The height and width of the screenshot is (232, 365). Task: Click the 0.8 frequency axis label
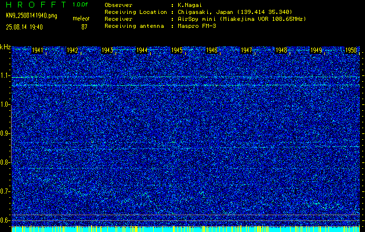point(5,162)
